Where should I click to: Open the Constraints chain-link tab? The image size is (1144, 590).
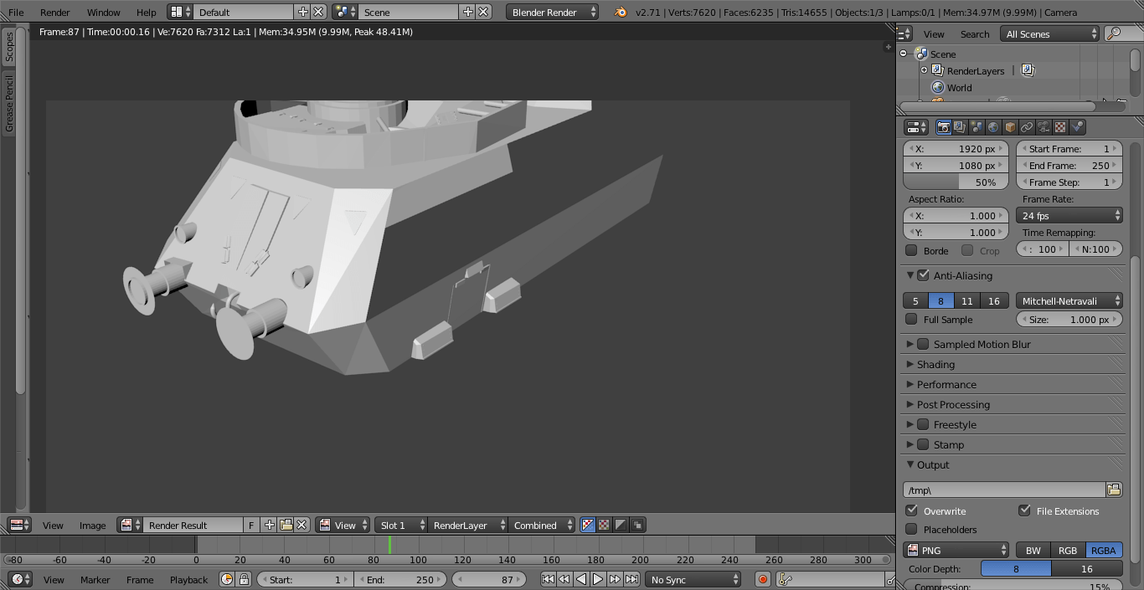pos(1027,127)
